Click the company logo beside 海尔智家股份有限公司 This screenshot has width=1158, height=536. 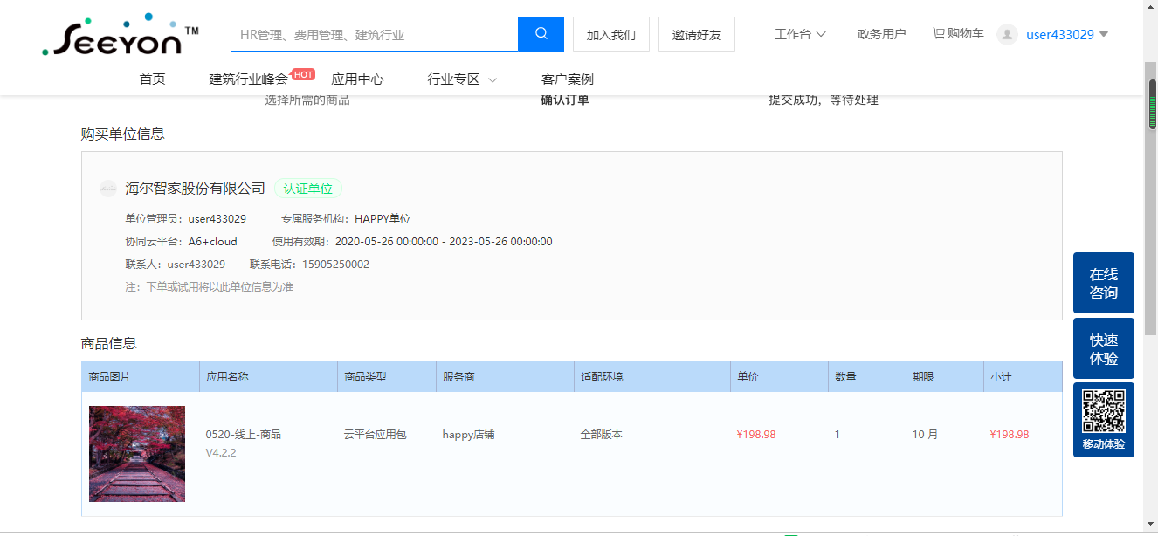click(108, 189)
